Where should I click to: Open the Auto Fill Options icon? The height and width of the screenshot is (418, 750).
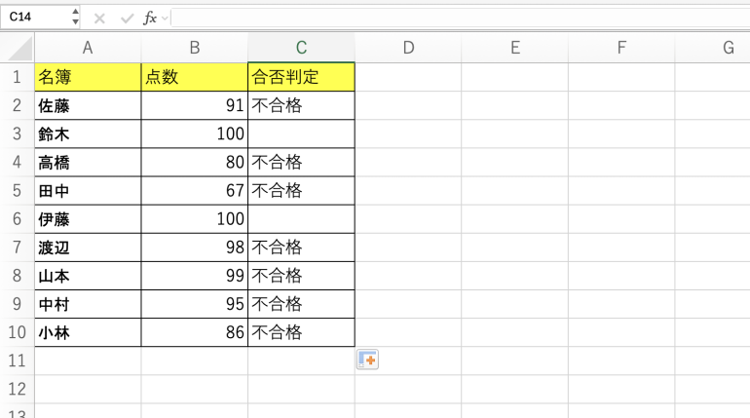click(x=367, y=361)
